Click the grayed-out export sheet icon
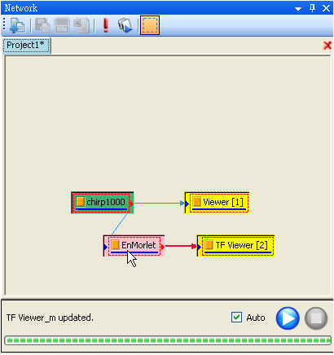The width and height of the screenshot is (334, 355). [81, 26]
